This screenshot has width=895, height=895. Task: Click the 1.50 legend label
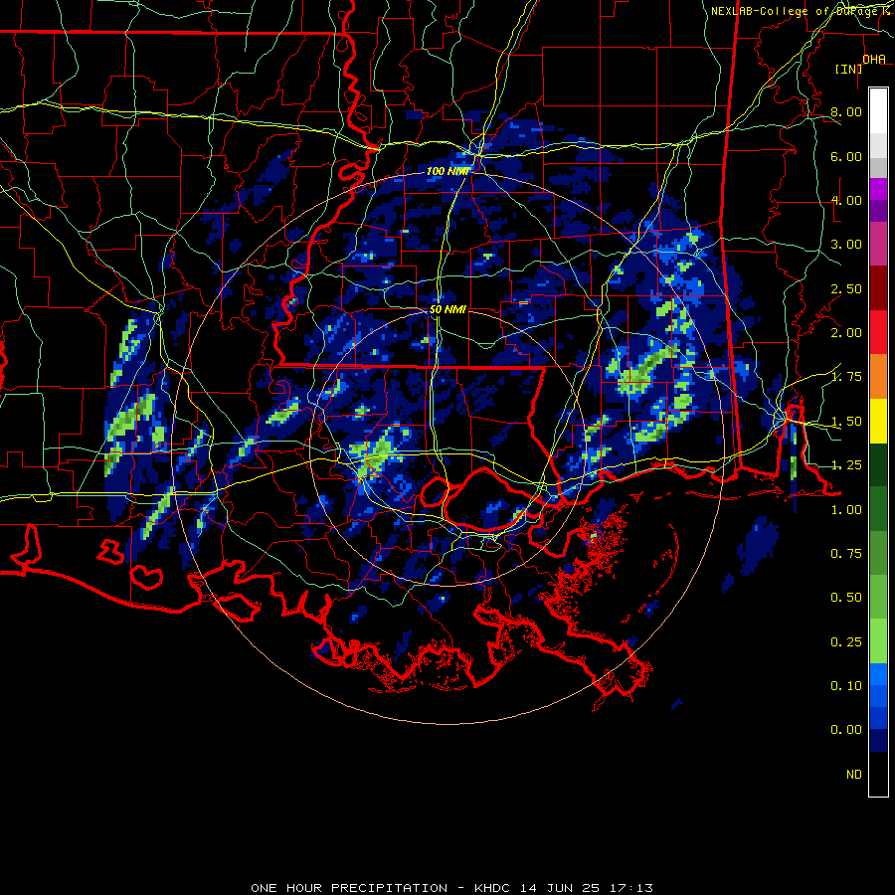[845, 422]
